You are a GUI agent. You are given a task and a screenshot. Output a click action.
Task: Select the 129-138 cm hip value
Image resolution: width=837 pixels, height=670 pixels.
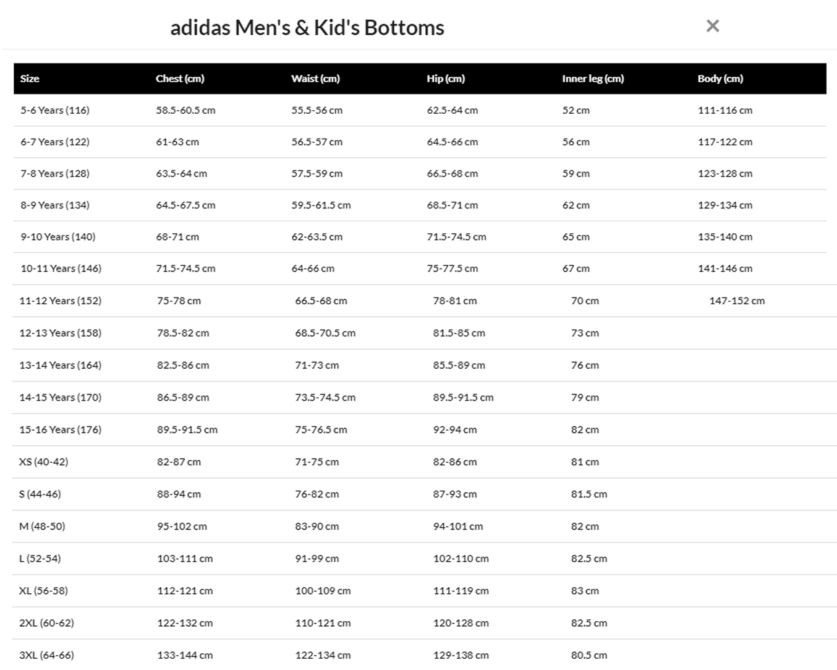point(461,655)
